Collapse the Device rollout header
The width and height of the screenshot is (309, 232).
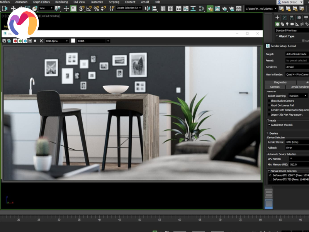click(x=273, y=133)
